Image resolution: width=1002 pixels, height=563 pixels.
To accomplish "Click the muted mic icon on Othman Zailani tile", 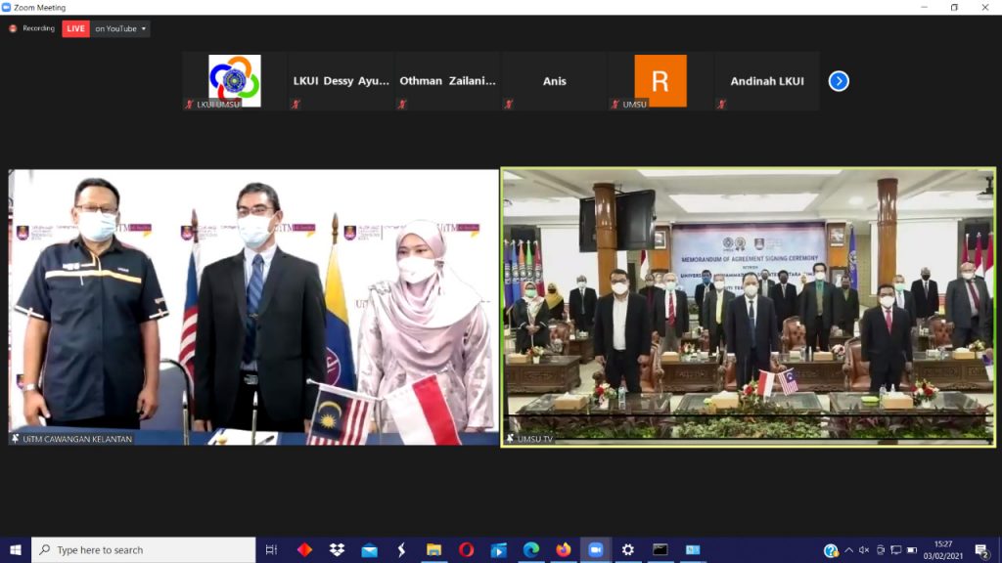I will click(x=402, y=105).
